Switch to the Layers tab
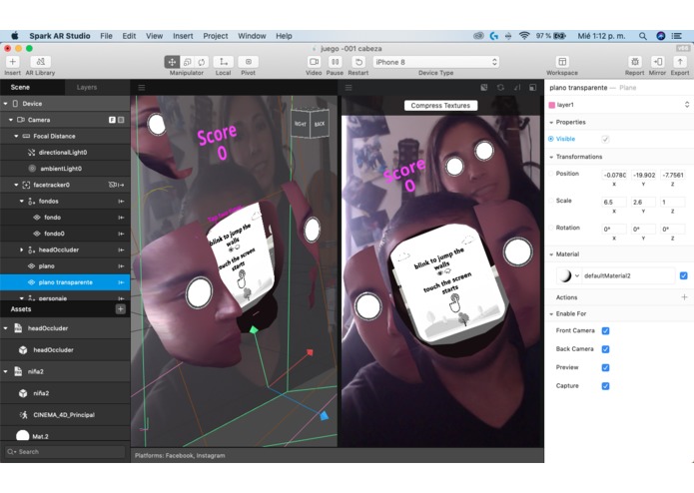The width and height of the screenshot is (694, 493). coord(87,87)
